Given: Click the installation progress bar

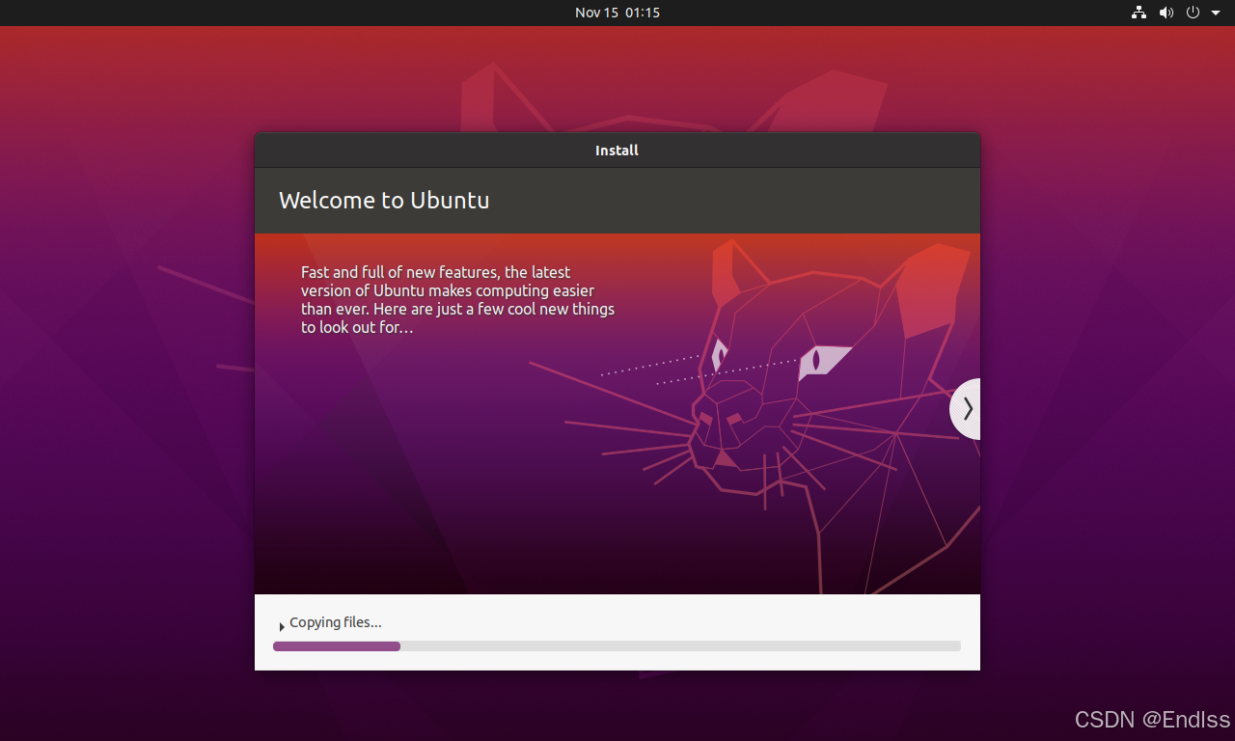Looking at the screenshot, I should [617, 646].
